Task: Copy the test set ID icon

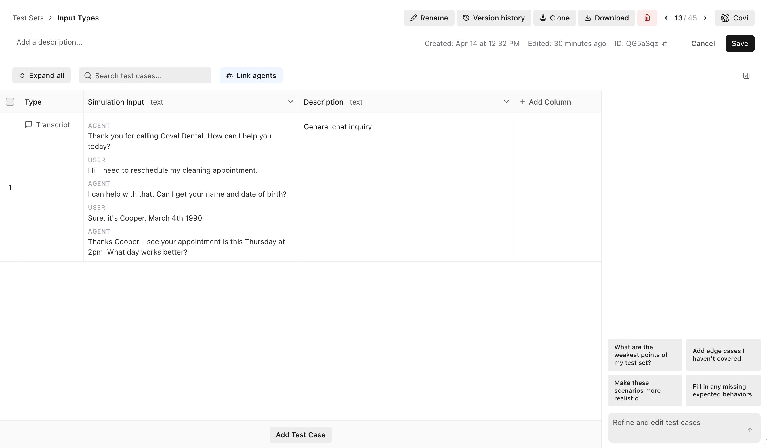Action: click(x=665, y=43)
